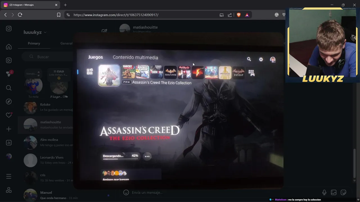Select Contenido multimedia tab in PS5 photo

pyautogui.click(x=135, y=57)
